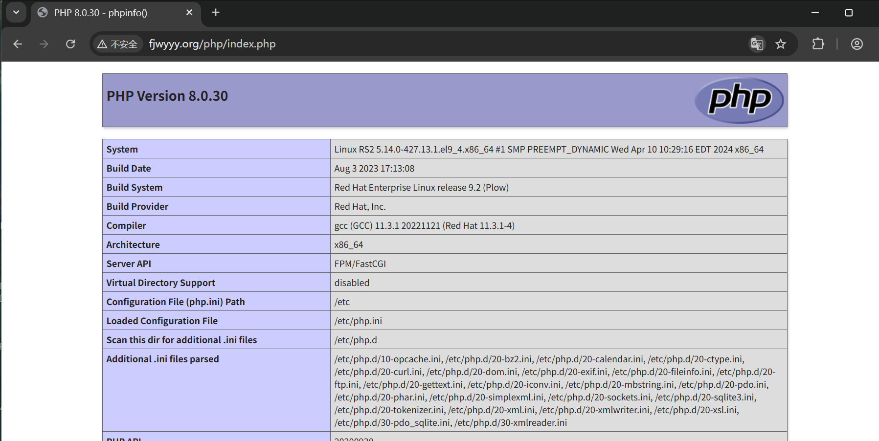The width and height of the screenshot is (879, 441).
Task: Click the '/etc/php.d' value
Action: coord(356,340)
